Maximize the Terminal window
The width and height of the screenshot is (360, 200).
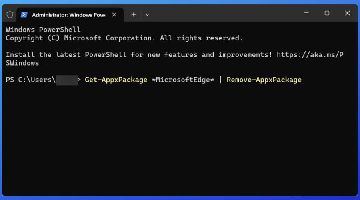coord(327,13)
